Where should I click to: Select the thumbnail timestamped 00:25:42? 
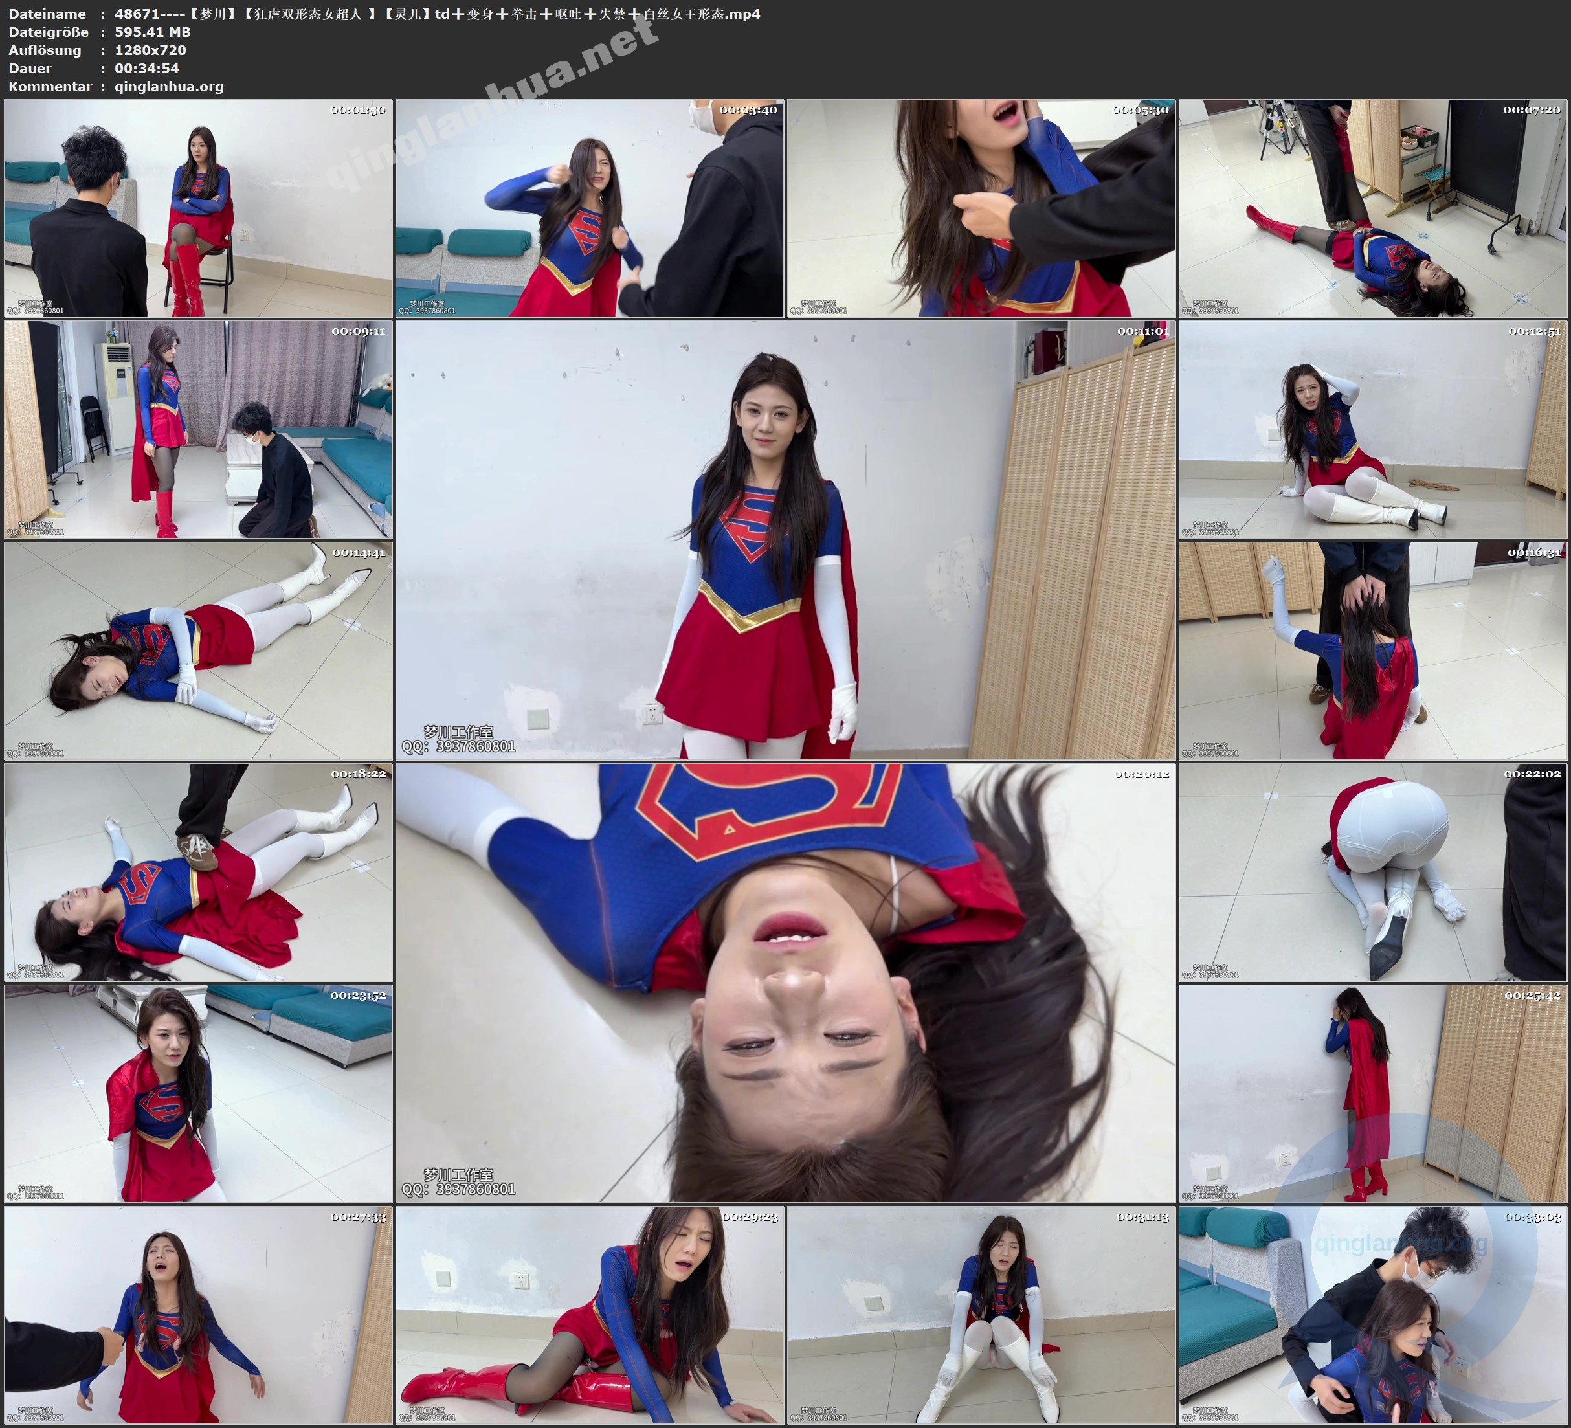1373,1093
